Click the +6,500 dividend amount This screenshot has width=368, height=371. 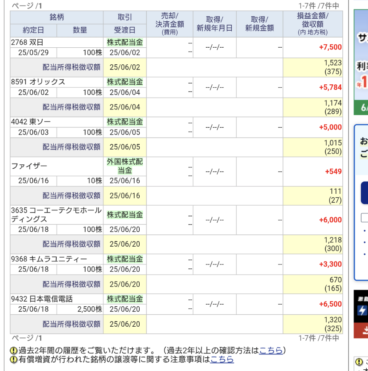pyautogui.click(x=330, y=304)
